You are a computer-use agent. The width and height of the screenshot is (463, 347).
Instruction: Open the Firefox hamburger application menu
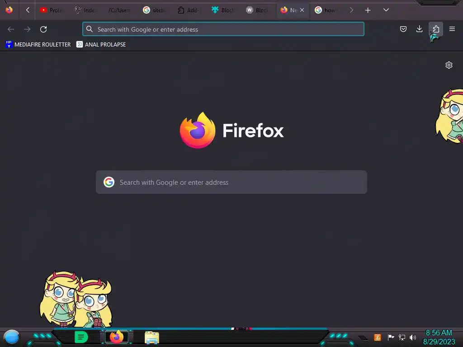[452, 29]
